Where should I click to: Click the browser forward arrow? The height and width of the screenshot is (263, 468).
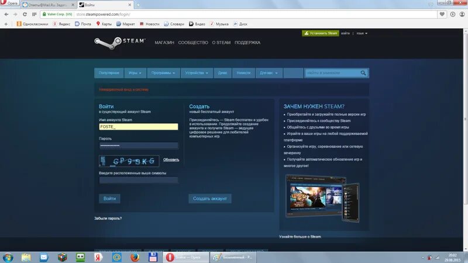[x=16, y=14]
